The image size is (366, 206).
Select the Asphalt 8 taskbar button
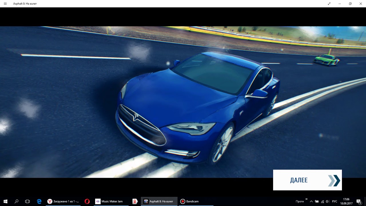(x=159, y=201)
